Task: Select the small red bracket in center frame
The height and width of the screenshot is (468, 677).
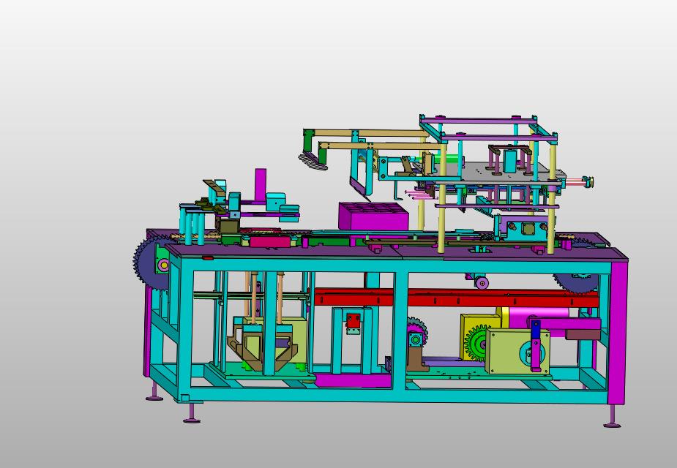Action: [x=354, y=321]
